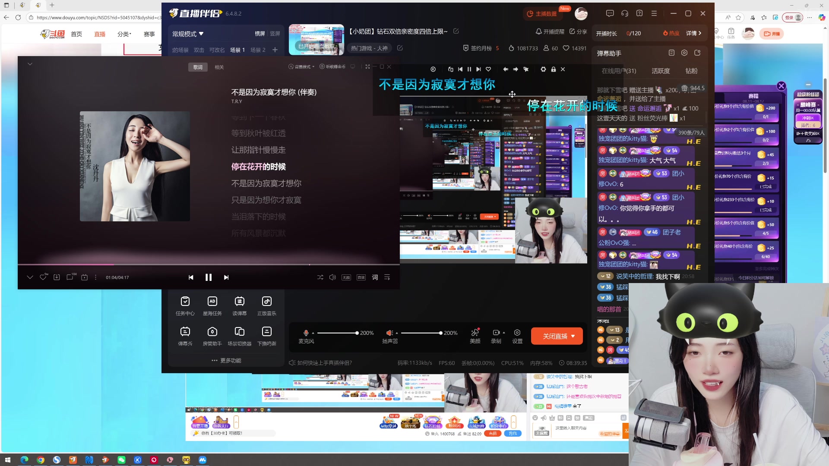Open 主播数据 streamer data button
Image resolution: width=829 pixels, height=466 pixels.
[542, 14]
